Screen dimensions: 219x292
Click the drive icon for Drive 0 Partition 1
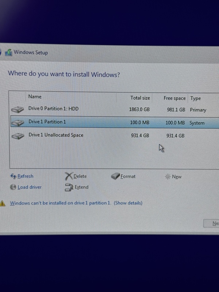pos(18,109)
